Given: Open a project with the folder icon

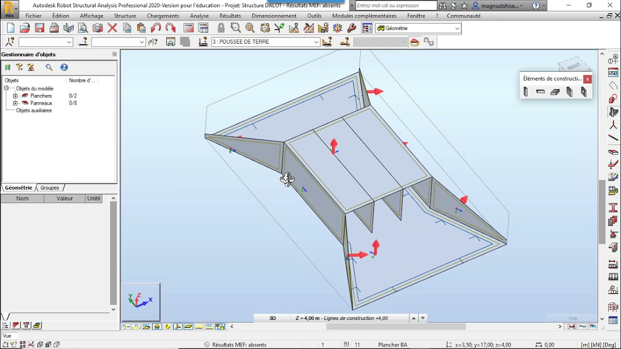Looking at the screenshot, I should tap(25, 28).
